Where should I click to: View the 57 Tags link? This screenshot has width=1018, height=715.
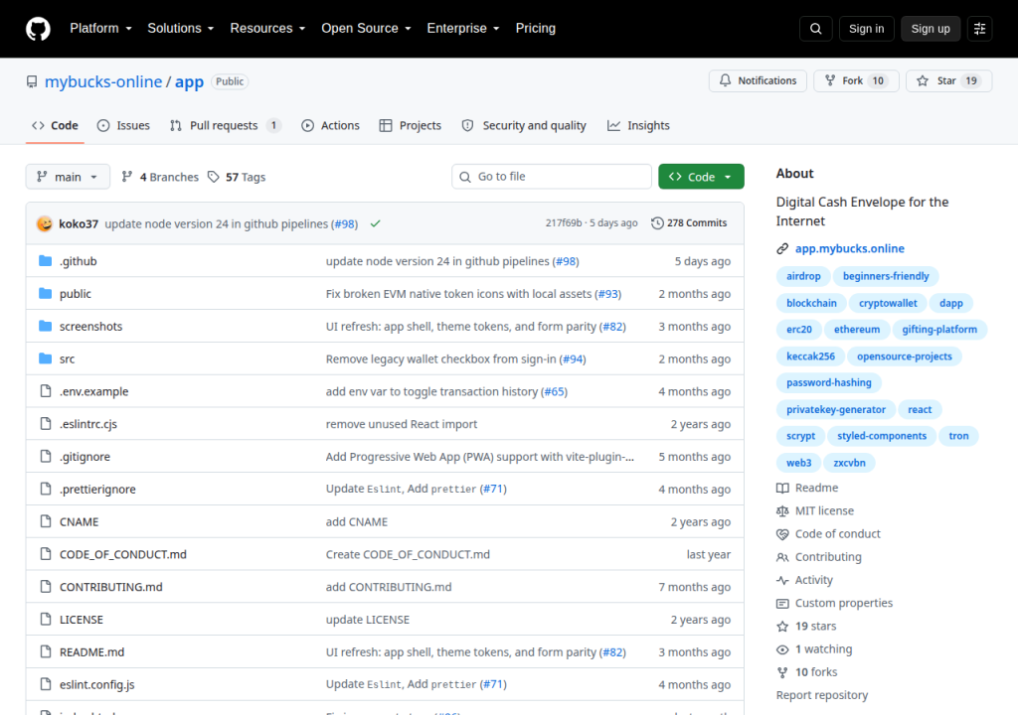tap(237, 177)
